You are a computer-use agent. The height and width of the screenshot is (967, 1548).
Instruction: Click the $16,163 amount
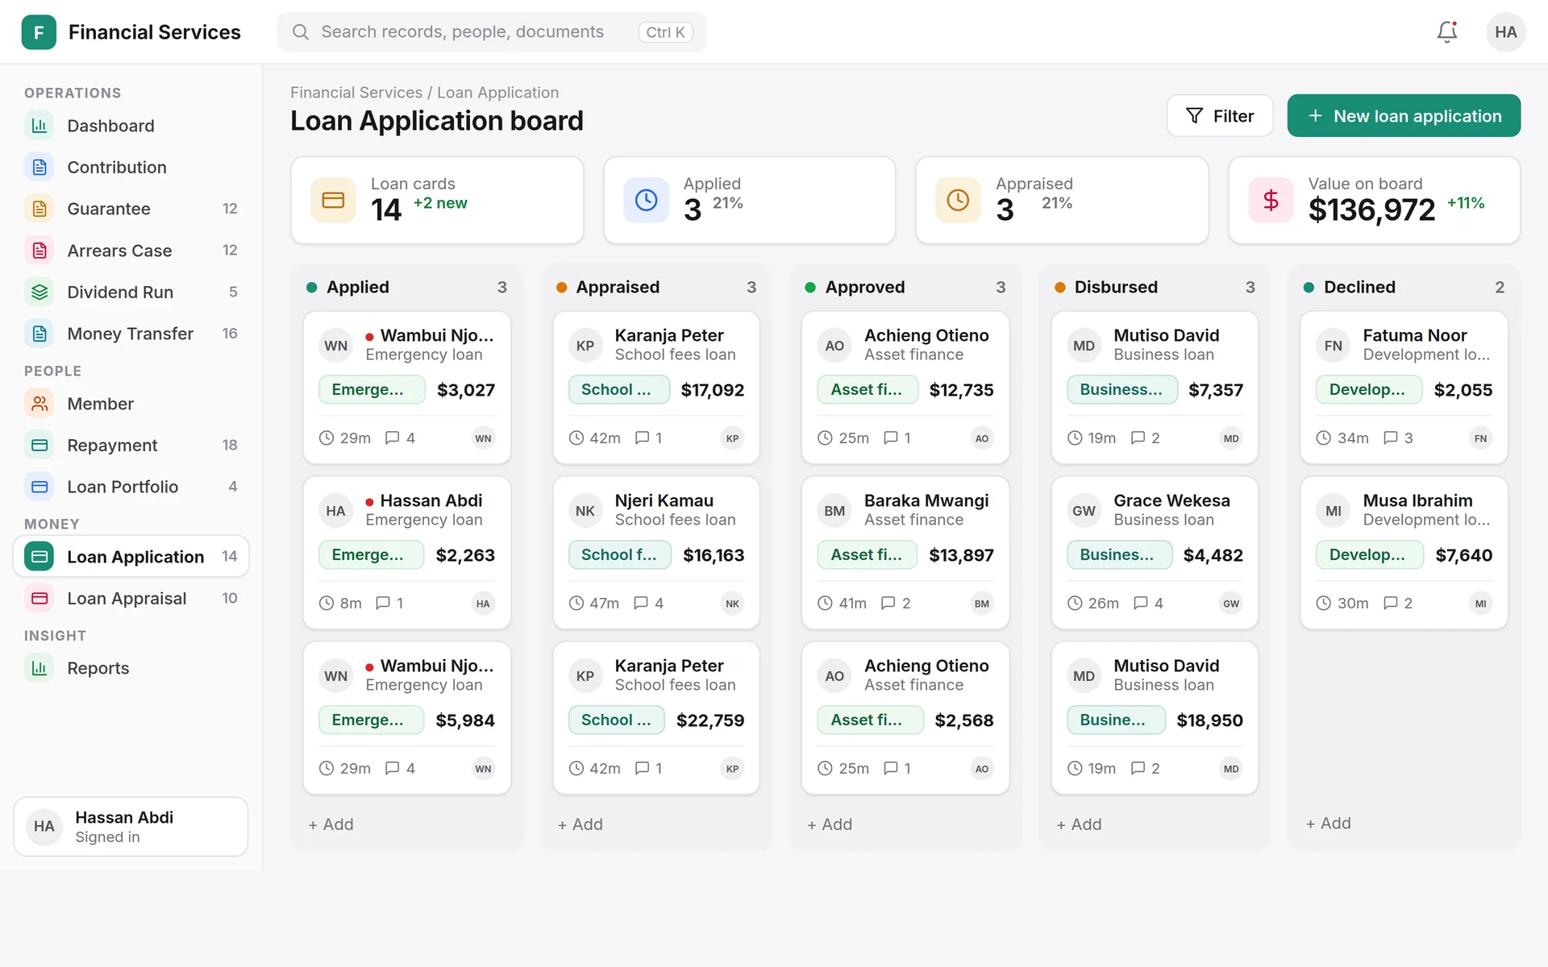coord(714,555)
